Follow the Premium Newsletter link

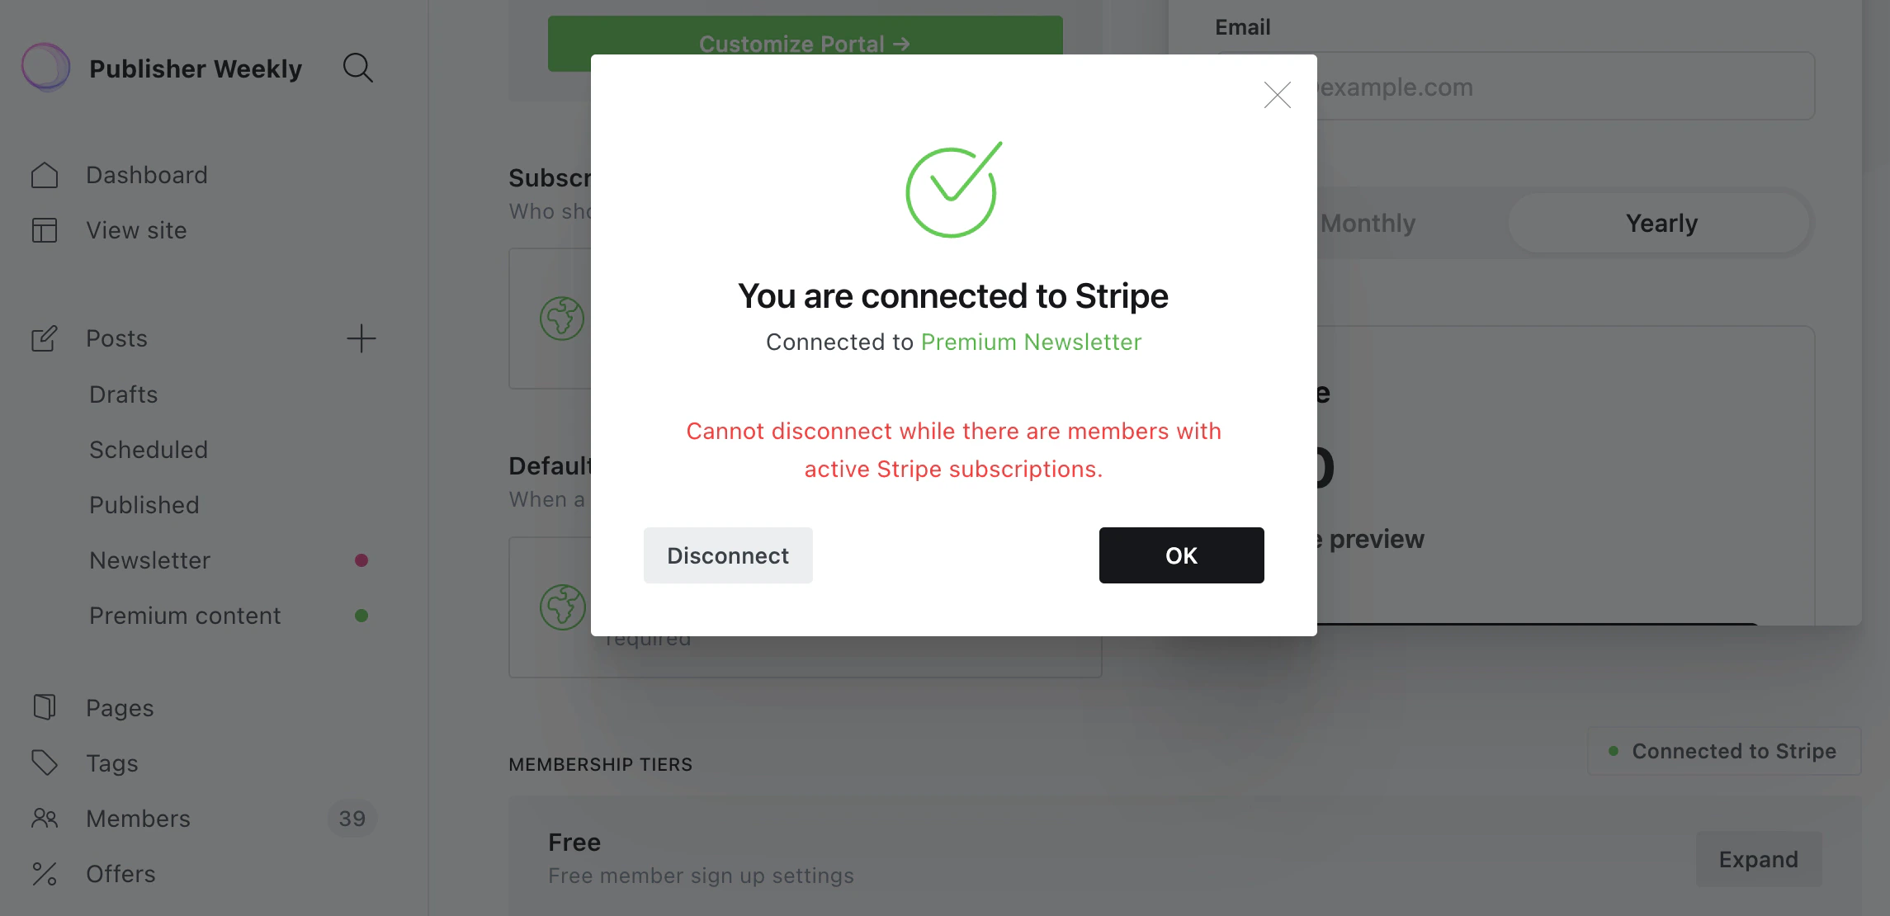(x=1031, y=342)
